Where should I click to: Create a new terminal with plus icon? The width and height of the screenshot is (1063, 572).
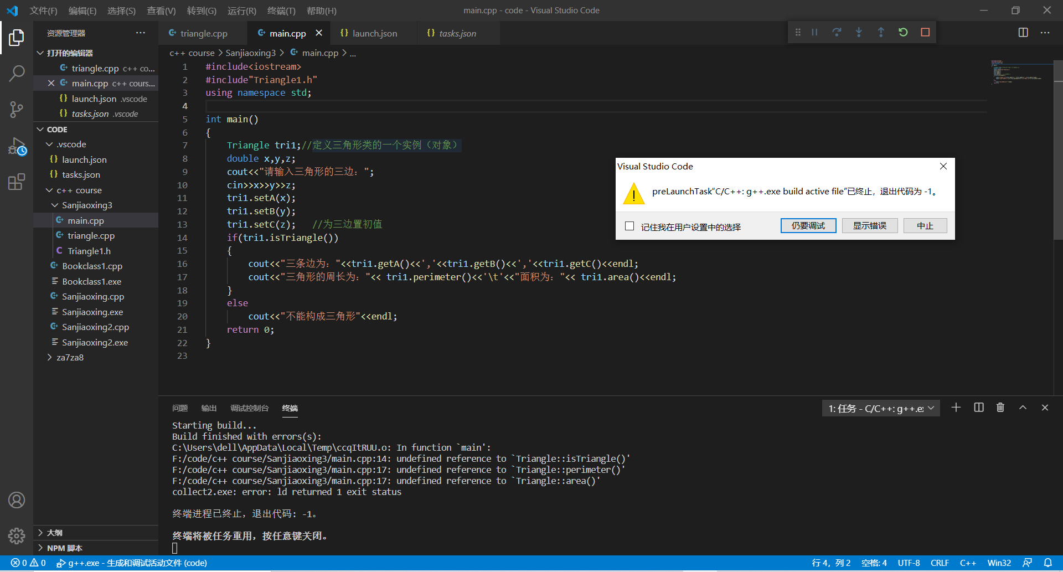tap(956, 408)
